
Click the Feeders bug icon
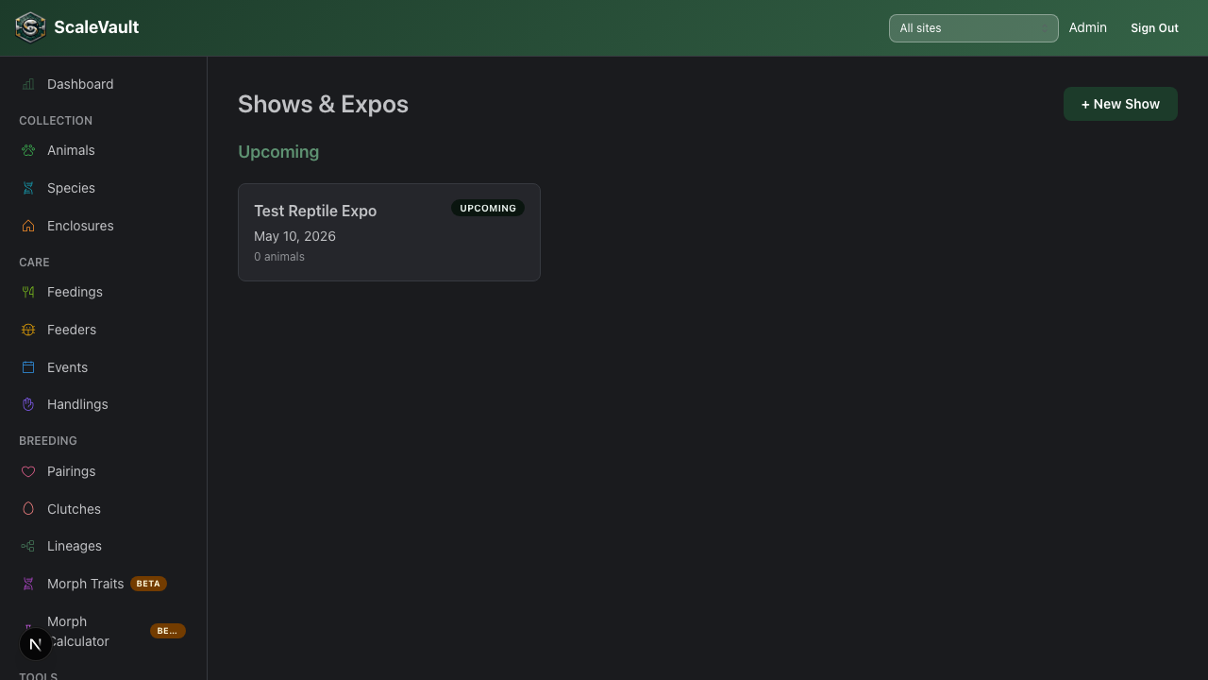click(x=28, y=330)
